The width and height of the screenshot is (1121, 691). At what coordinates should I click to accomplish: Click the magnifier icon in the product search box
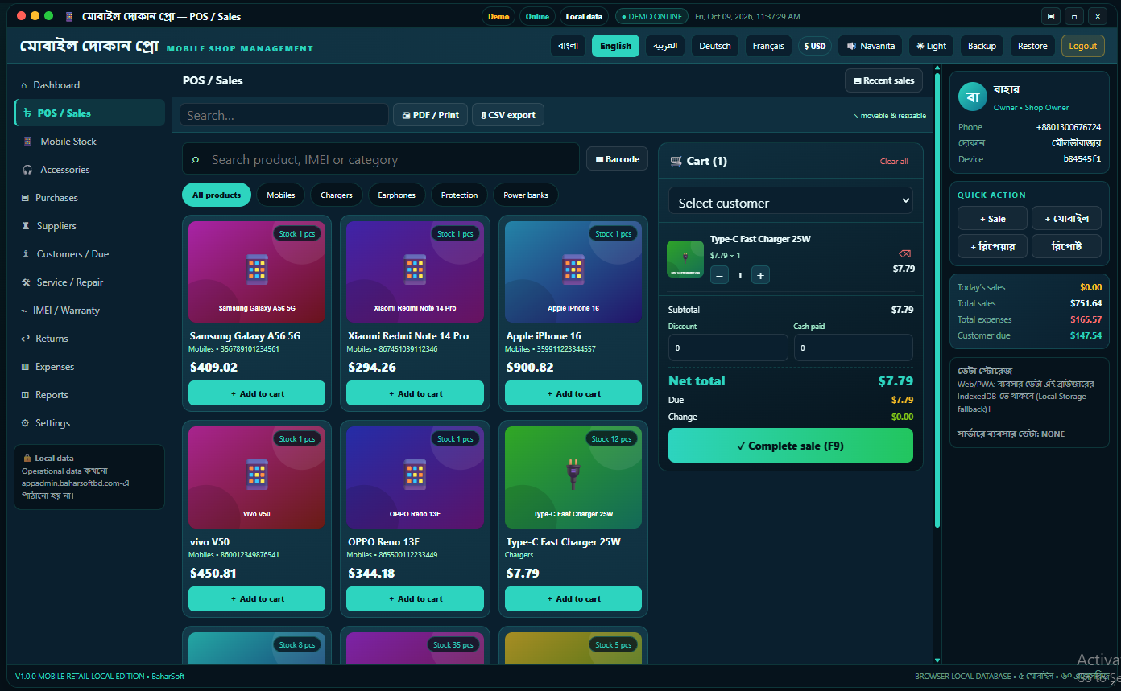(x=195, y=160)
